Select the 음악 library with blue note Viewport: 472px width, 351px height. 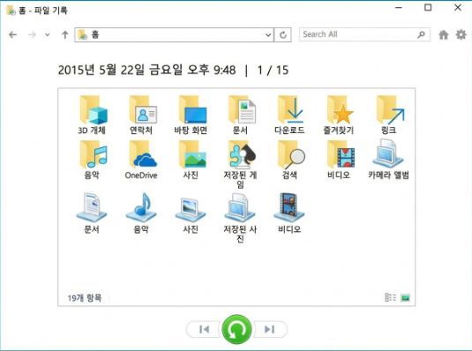141,213
